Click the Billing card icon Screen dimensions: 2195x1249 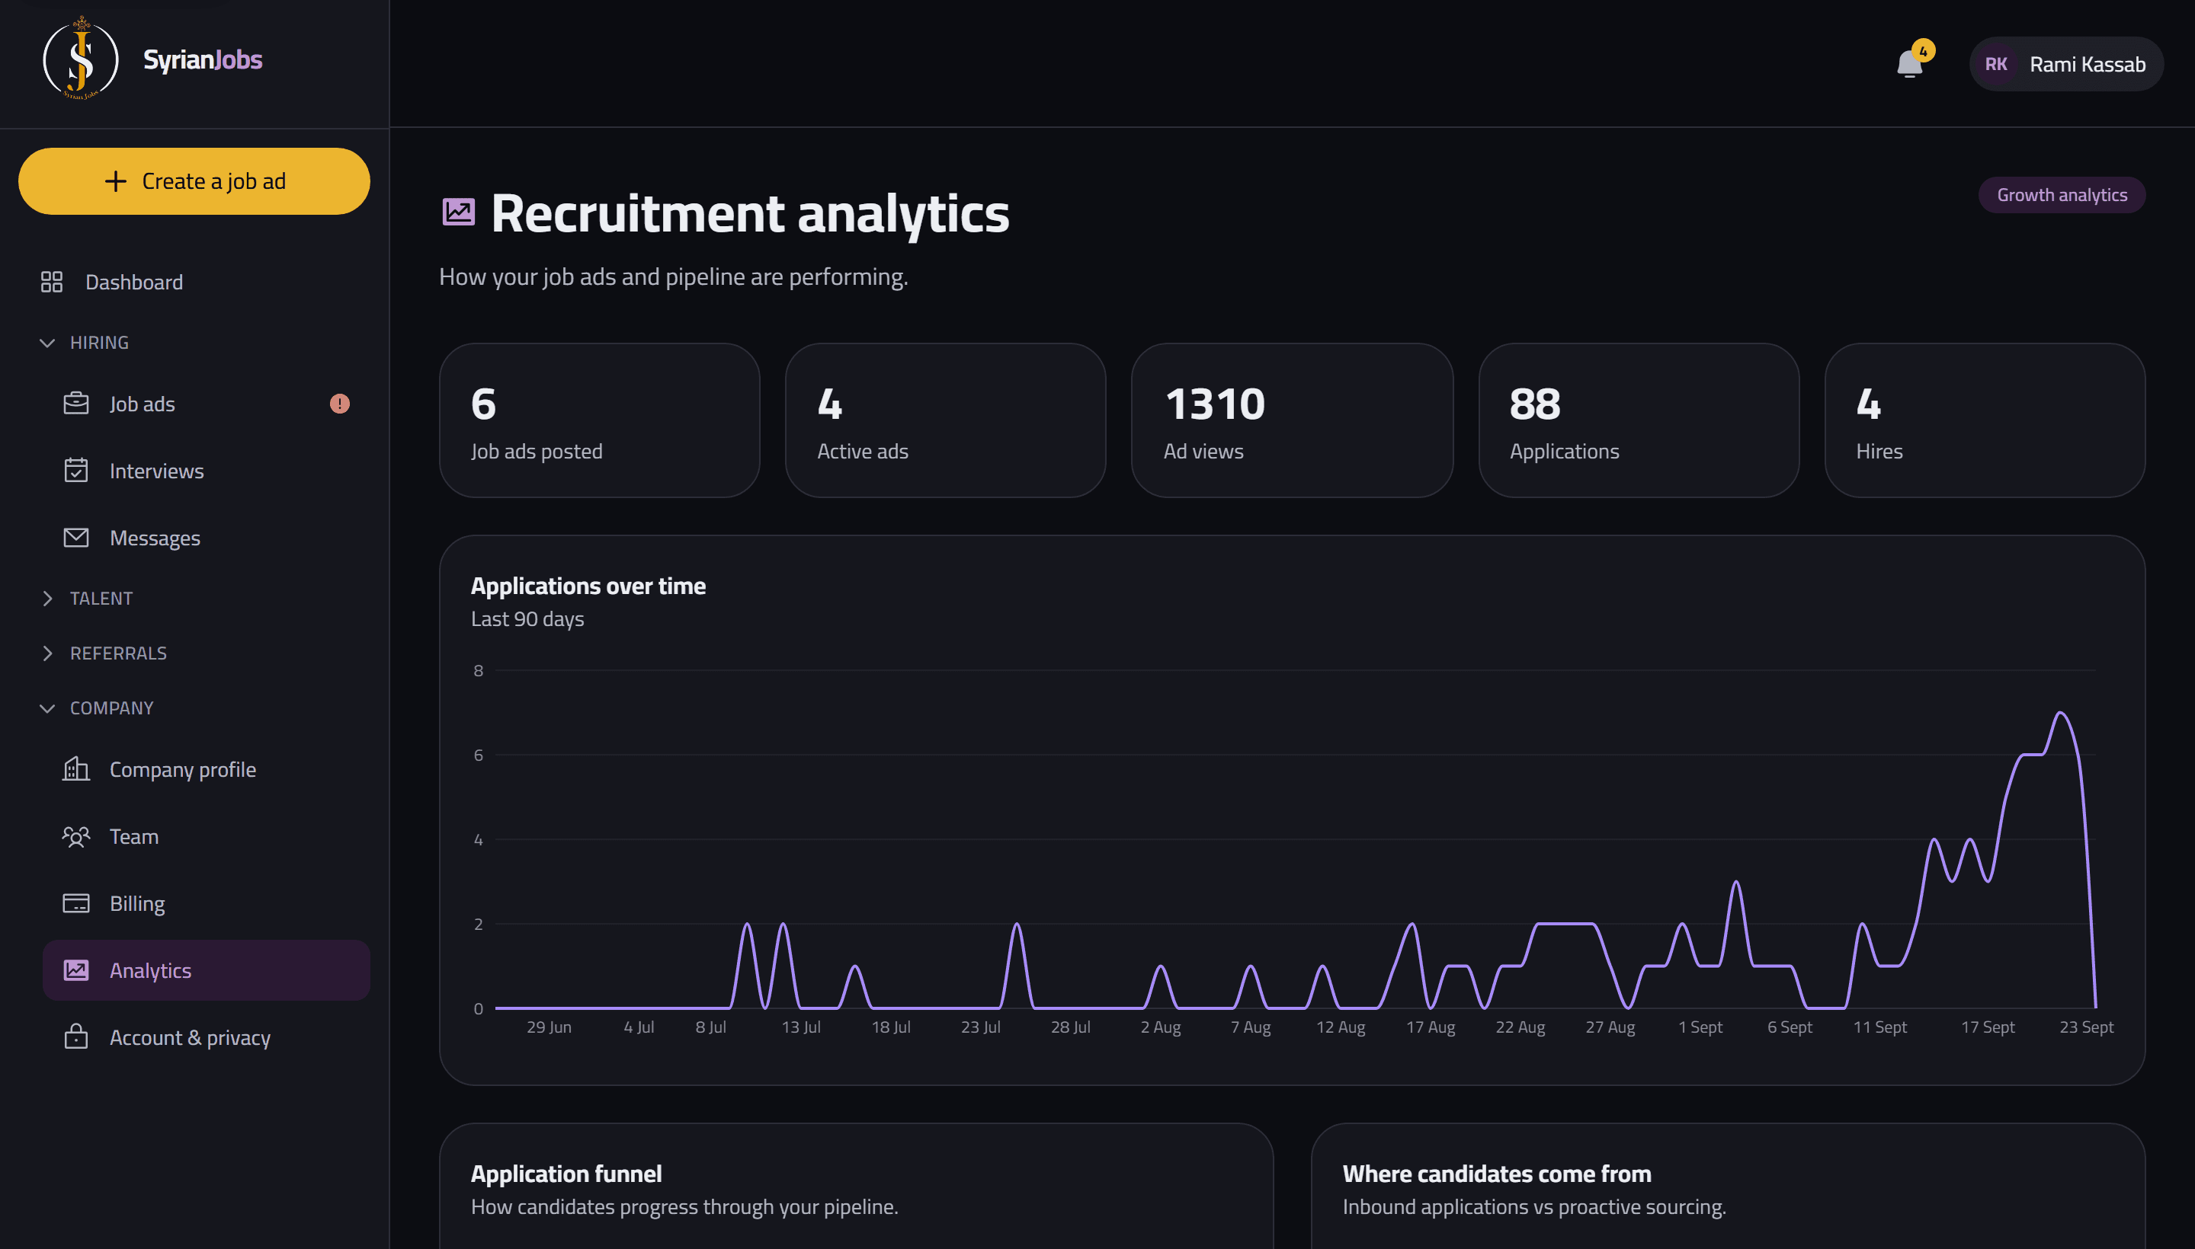pos(76,903)
